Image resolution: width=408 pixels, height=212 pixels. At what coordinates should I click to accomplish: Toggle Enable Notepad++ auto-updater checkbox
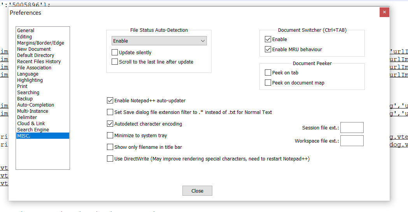110,100
